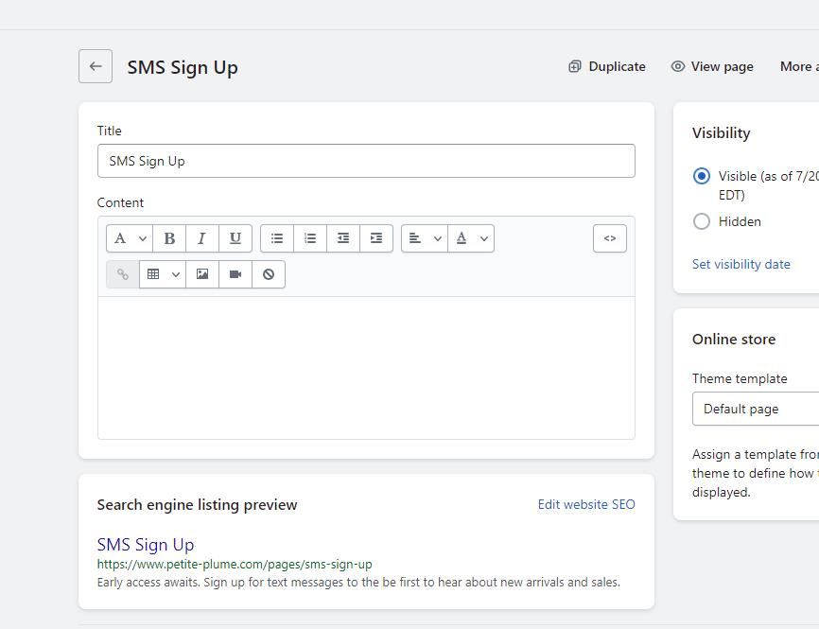Select the Hidden visibility option
This screenshot has width=819, height=629.
[702, 221]
